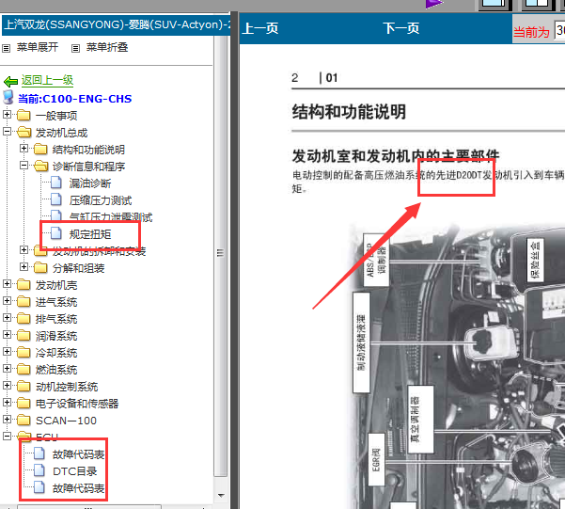Select the 润滑系统 tree folder label

point(56,336)
